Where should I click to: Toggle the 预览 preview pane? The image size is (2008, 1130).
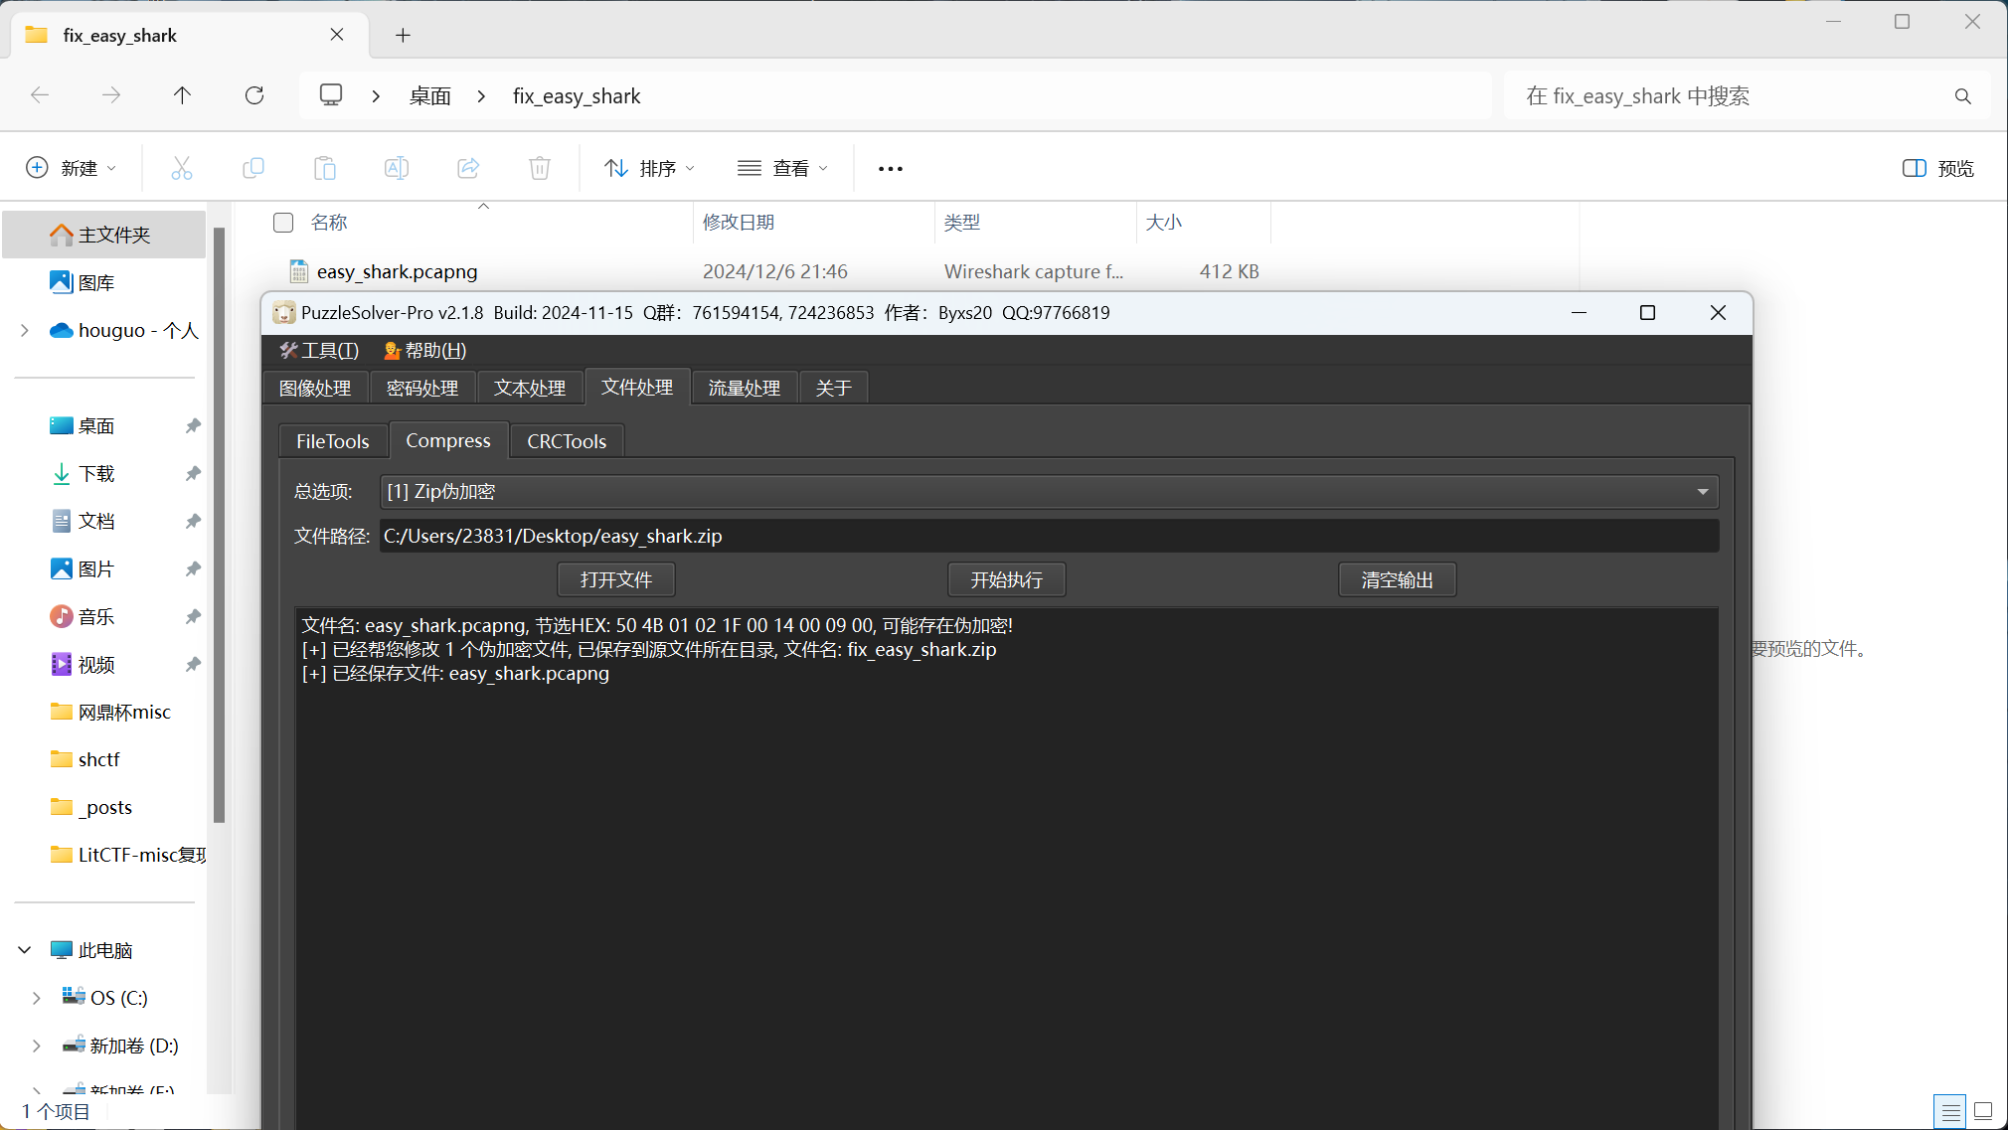[1938, 169]
